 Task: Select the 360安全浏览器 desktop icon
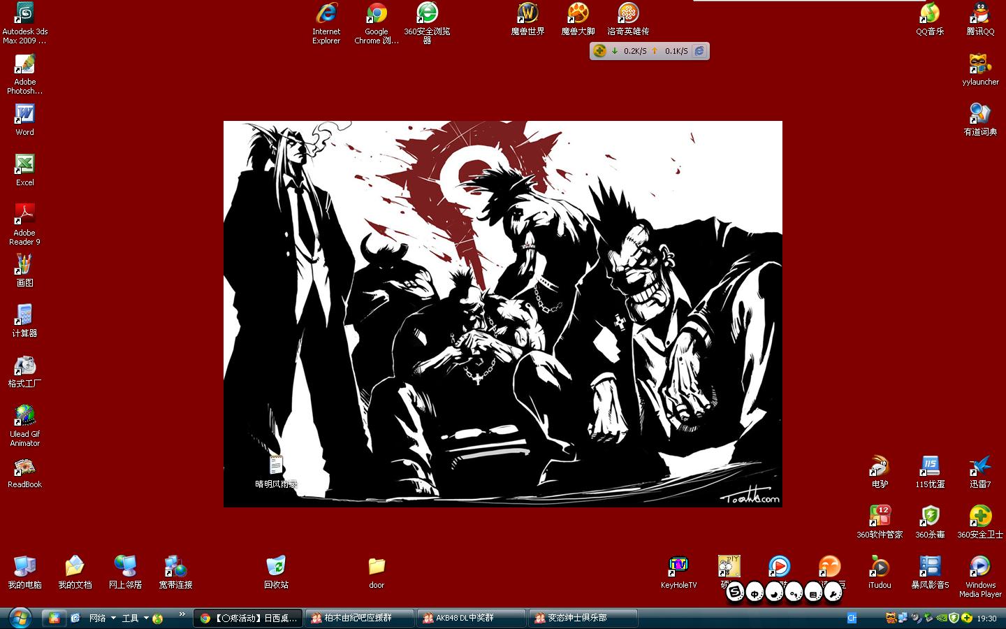click(427, 23)
